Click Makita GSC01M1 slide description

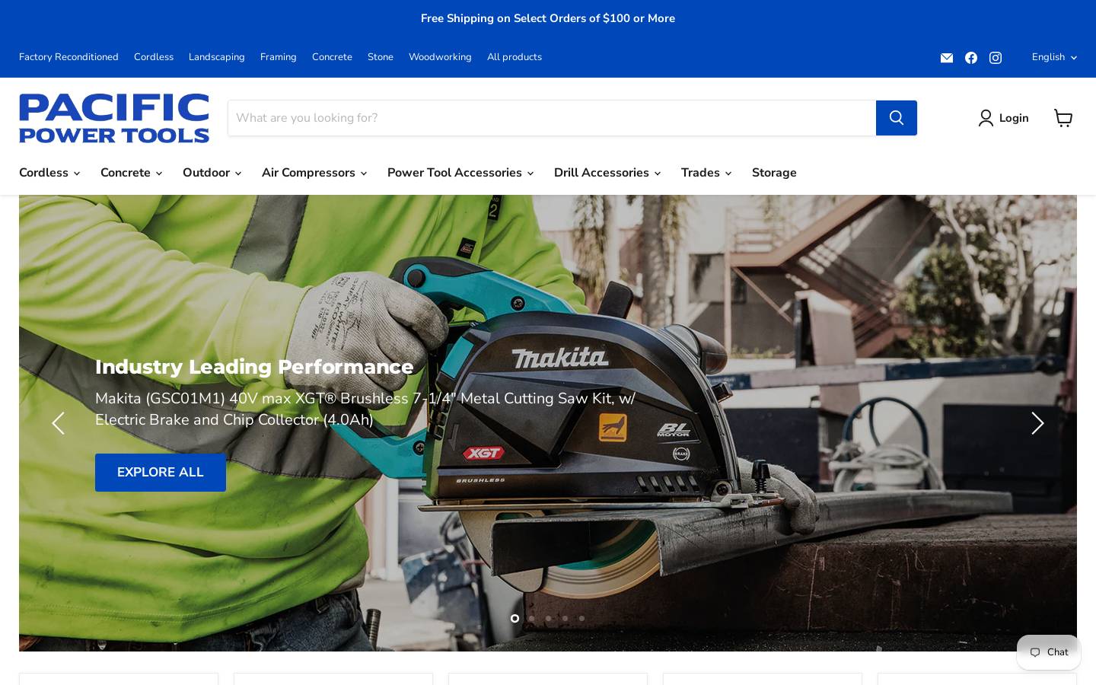tap(365, 409)
